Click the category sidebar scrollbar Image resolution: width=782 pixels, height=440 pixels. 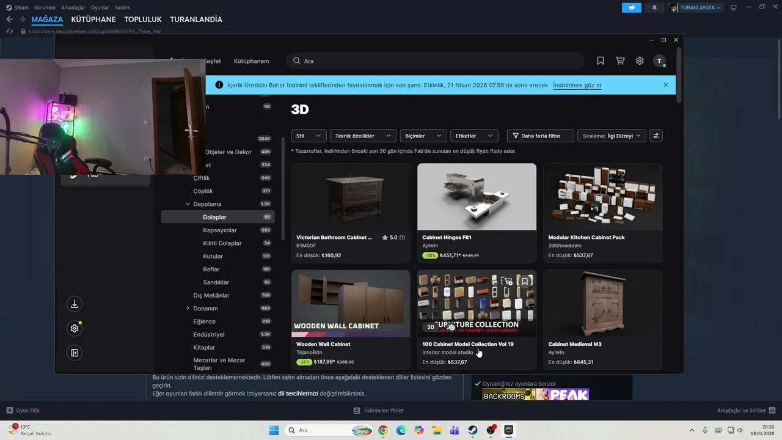click(x=282, y=188)
